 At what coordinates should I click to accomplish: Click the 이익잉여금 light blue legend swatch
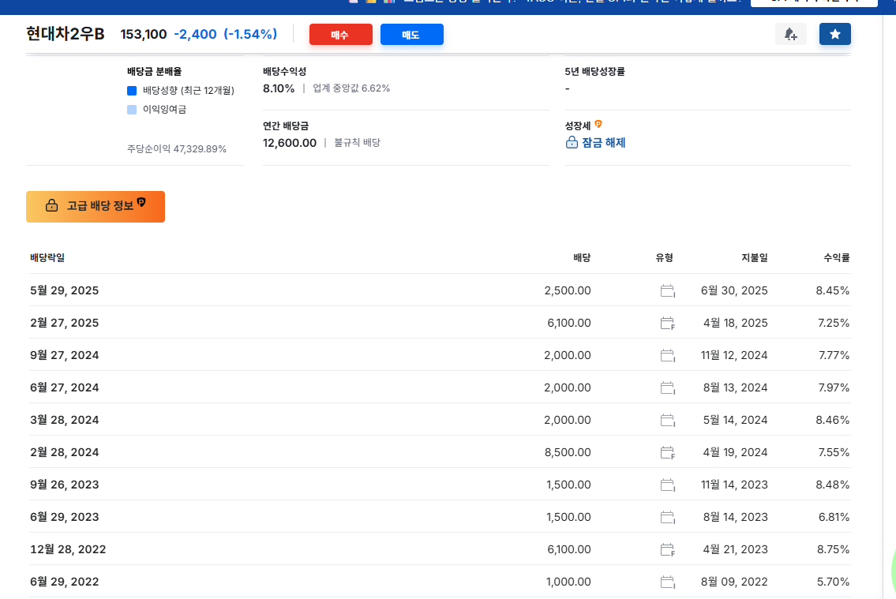(x=131, y=109)
